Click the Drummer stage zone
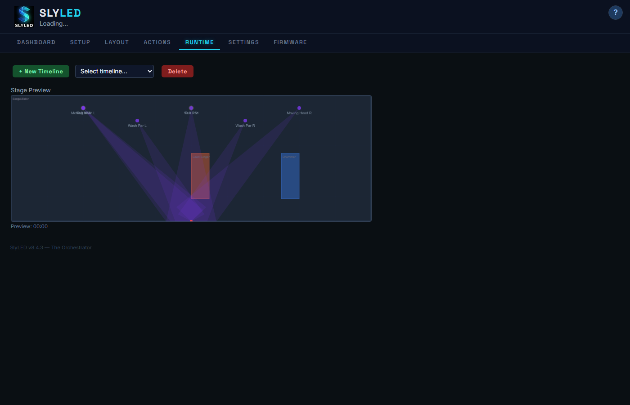The height and width of the screenshot is (405, 630). tap(290, 175)
